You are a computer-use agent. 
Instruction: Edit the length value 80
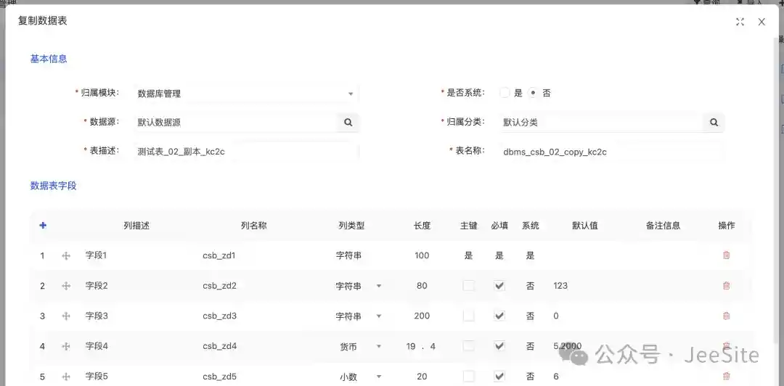click(x=422, y=286)
